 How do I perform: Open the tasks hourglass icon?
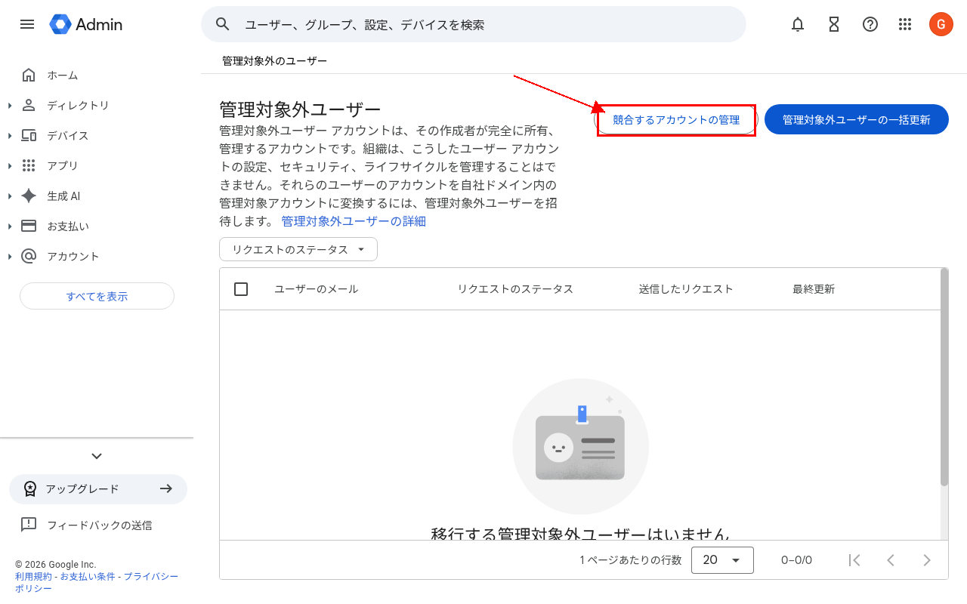point(834,24)
